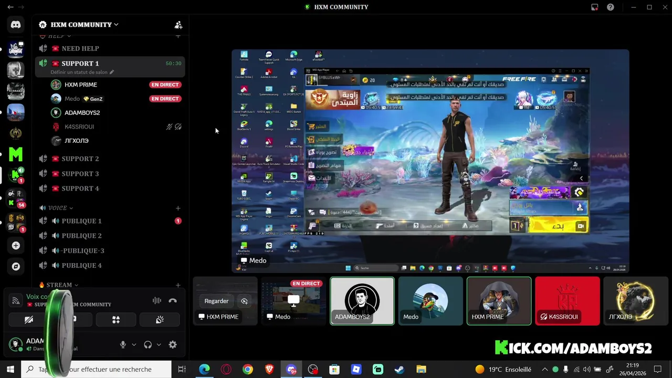The image size is (672, 378).
Task: Open Opera browser from taskbar
Action: (x=226, y=370)
